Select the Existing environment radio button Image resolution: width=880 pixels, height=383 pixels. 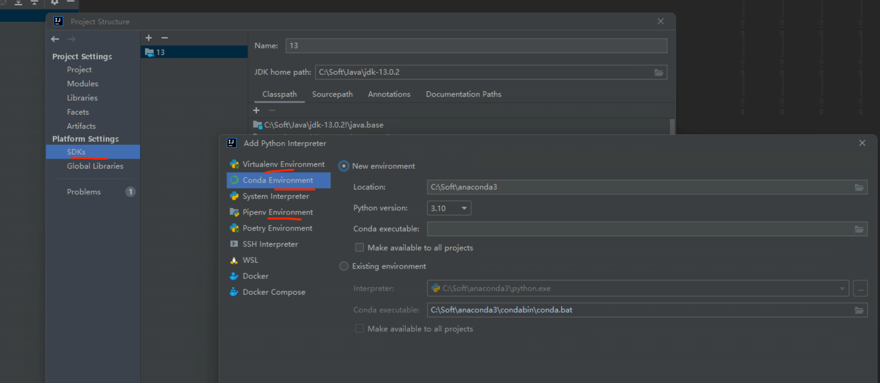(x=344, y=266)
